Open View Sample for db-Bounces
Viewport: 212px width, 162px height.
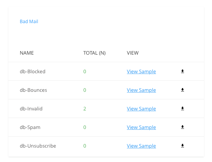point(141,90)
